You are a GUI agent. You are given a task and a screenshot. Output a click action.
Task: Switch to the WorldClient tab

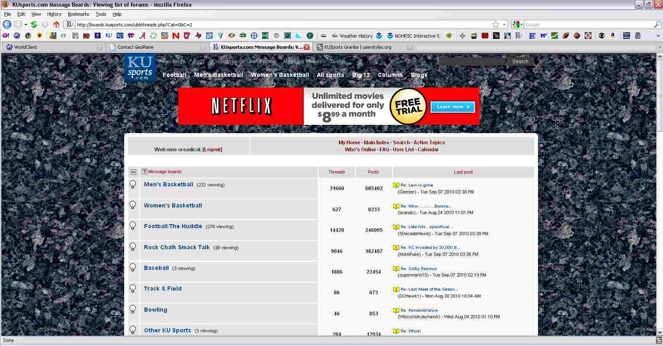tap(54, 47)
